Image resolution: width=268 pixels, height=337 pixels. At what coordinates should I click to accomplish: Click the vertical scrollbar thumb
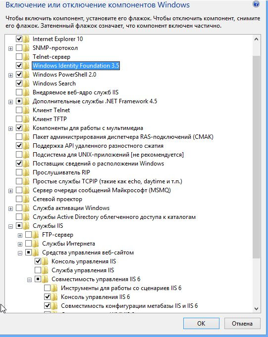tap(256, 157)
